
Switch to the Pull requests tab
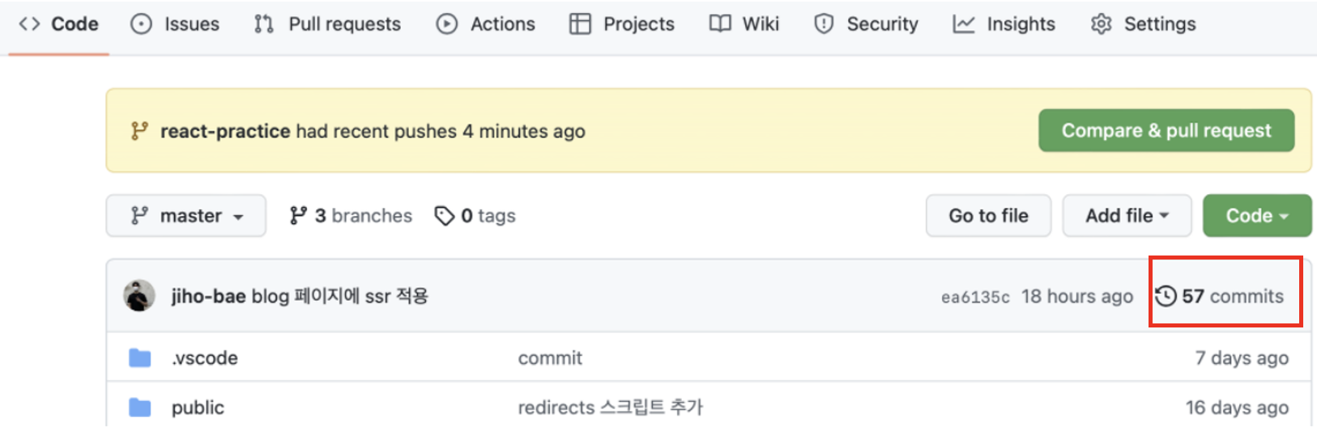[327, 24]
